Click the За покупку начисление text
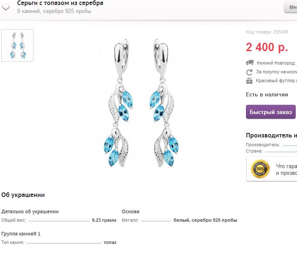This screenshot has height=254, width=297. tap(276, 72)
